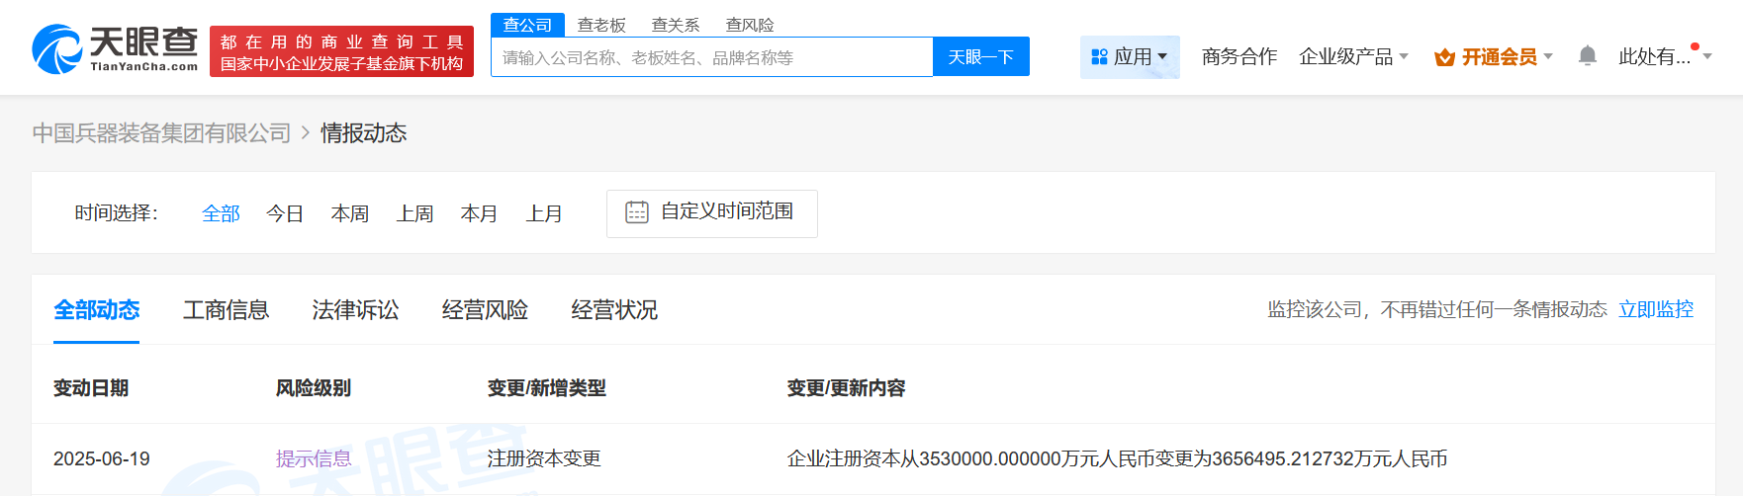
Task: Switch to the 工商信息 tab
Action: (226, 310)
